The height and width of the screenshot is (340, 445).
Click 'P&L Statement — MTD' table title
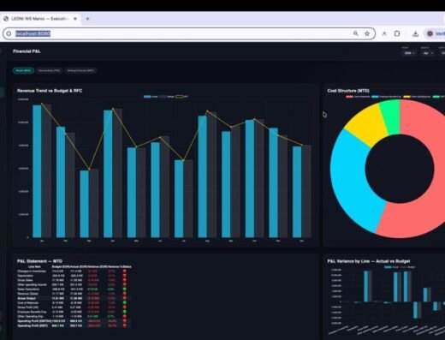[39, 261]
